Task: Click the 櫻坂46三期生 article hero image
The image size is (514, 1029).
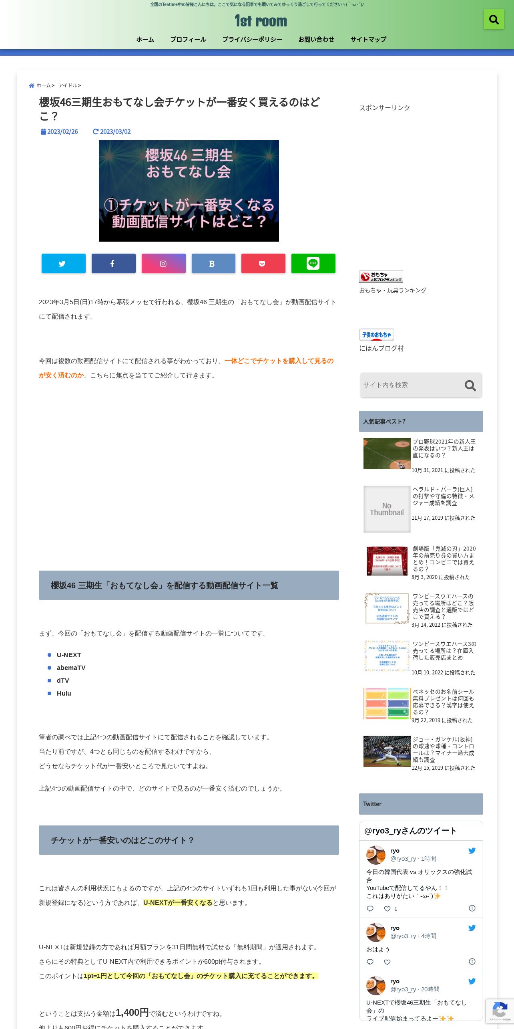Action: (x=189, y=191)
